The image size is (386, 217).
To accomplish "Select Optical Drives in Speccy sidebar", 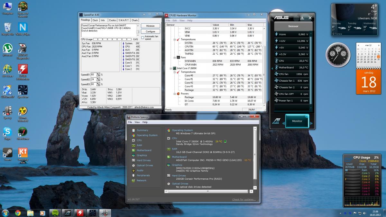I will tap(142, 165).
